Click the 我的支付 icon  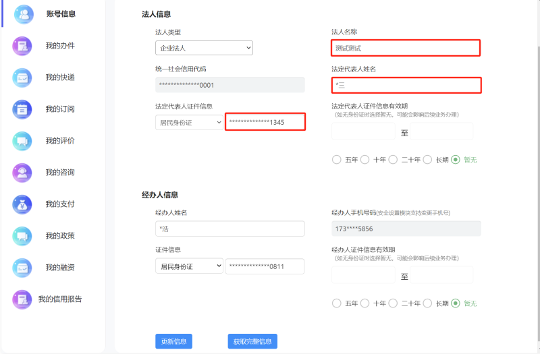[x=22, y=204]
